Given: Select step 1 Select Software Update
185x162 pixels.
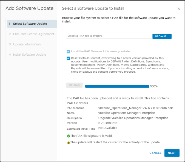Looking at the screenshot, I should [x=32, y=24].
